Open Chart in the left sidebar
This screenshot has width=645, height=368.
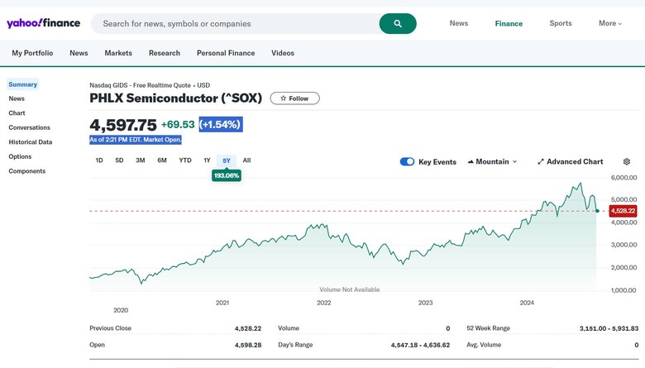tap(17, 113)
